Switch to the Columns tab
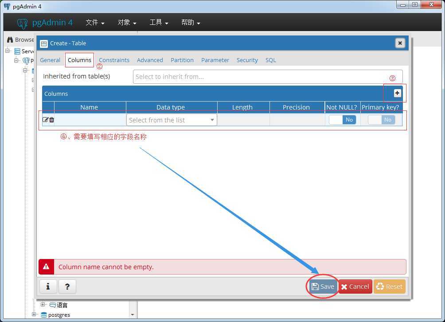The height and width of the screenshot is (322, 445). point(79,60)
